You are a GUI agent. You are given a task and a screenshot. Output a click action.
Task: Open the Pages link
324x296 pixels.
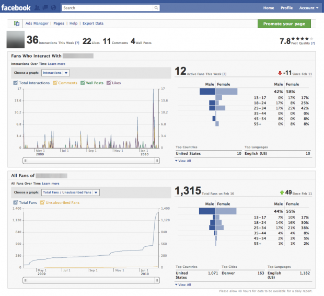(x=59, y=24)
